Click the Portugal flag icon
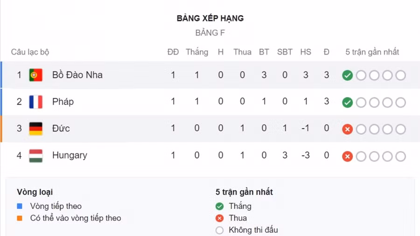This screenshot has height=236, width=420. (x=36, y=75)
